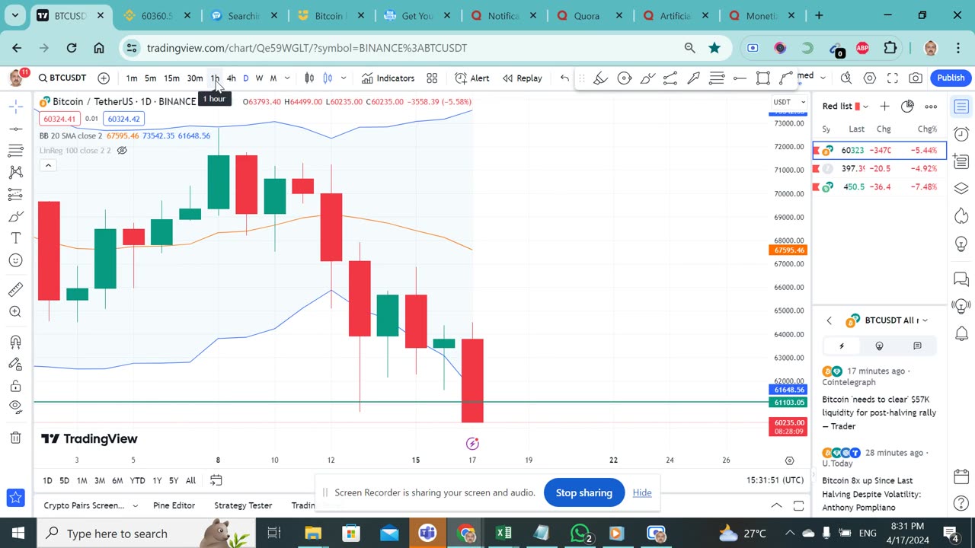Select the 15m timeframe
The image size is (975, 548).
[x=171, y=78]
